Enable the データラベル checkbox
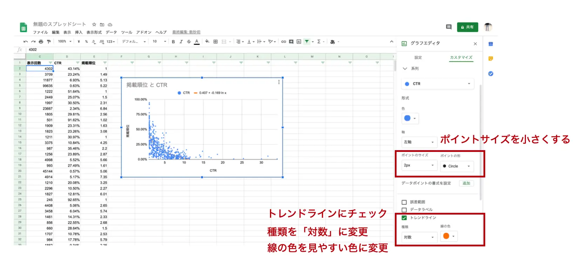The image size is (575, 266). coord(404,210)
